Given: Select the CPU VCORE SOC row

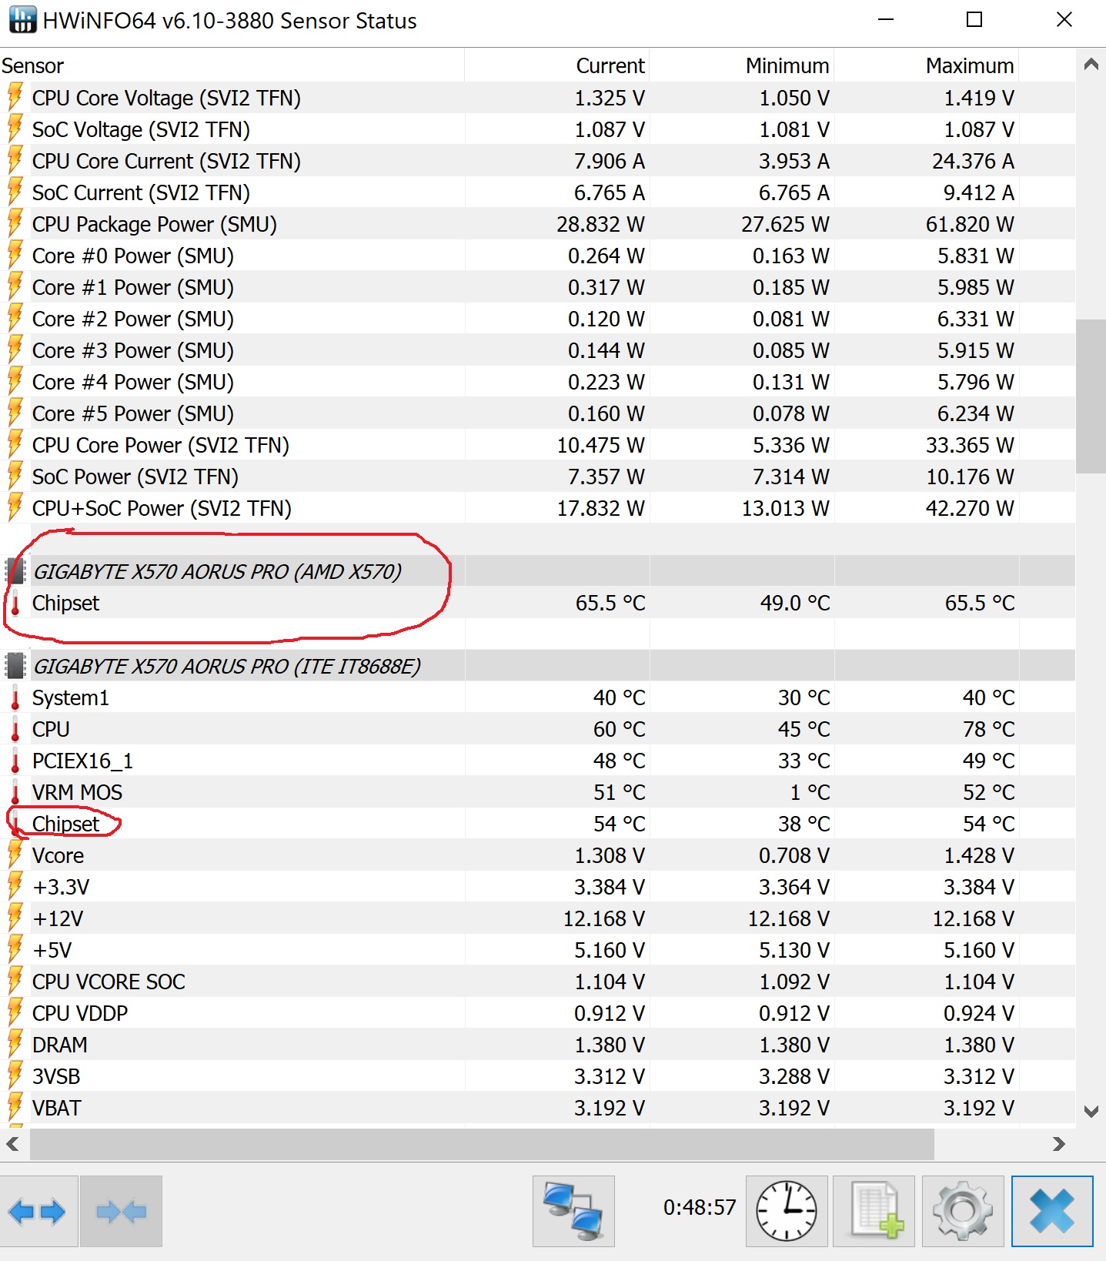Looking at the screenshot, I should [x=537, y=982].
